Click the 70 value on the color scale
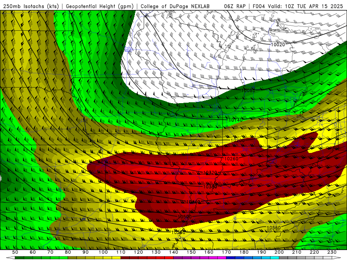Image resolution: width=347 pixels, height=260 pixels. (x=50, y=252)
